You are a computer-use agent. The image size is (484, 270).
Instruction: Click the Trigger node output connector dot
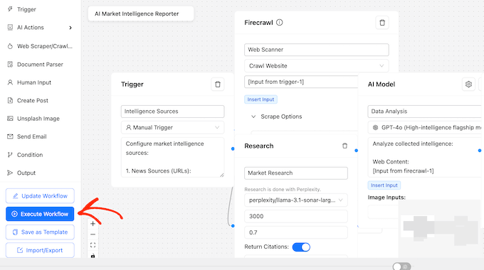(233, 149)
